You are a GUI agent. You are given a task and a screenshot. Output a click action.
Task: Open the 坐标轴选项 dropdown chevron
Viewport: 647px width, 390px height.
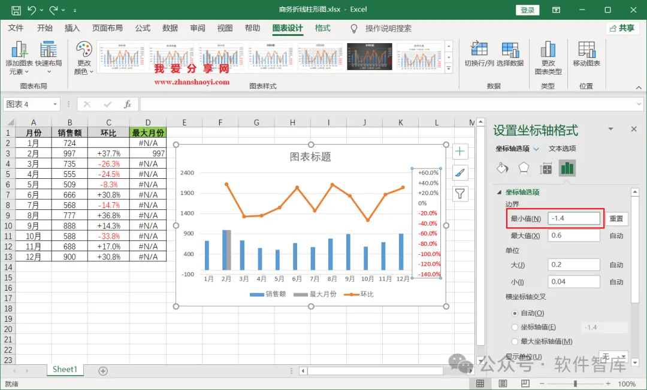point(536,149)
